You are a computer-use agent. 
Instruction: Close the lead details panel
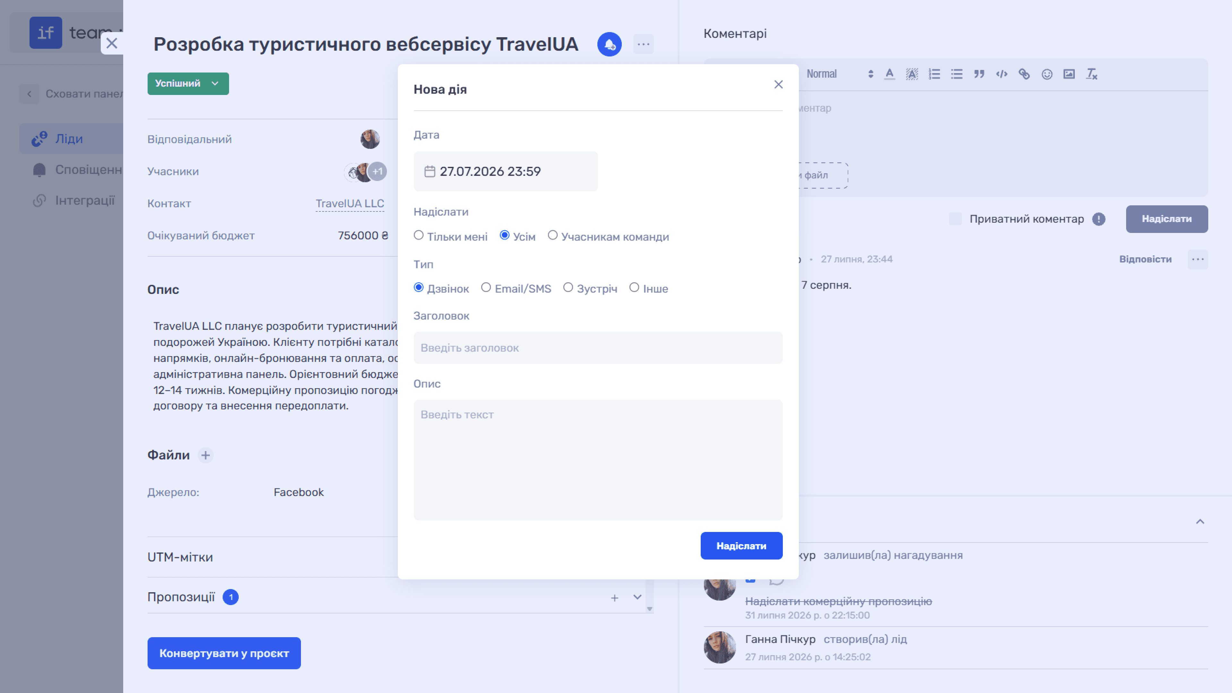click(112, 43)
